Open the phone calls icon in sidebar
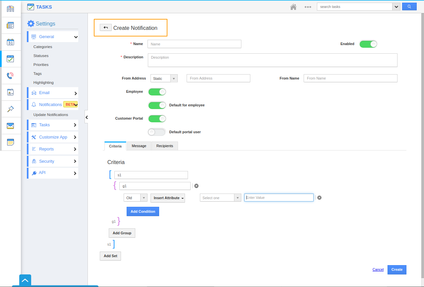Image resolution: width=424 pixels, height=287 pixels. (10, 76)
